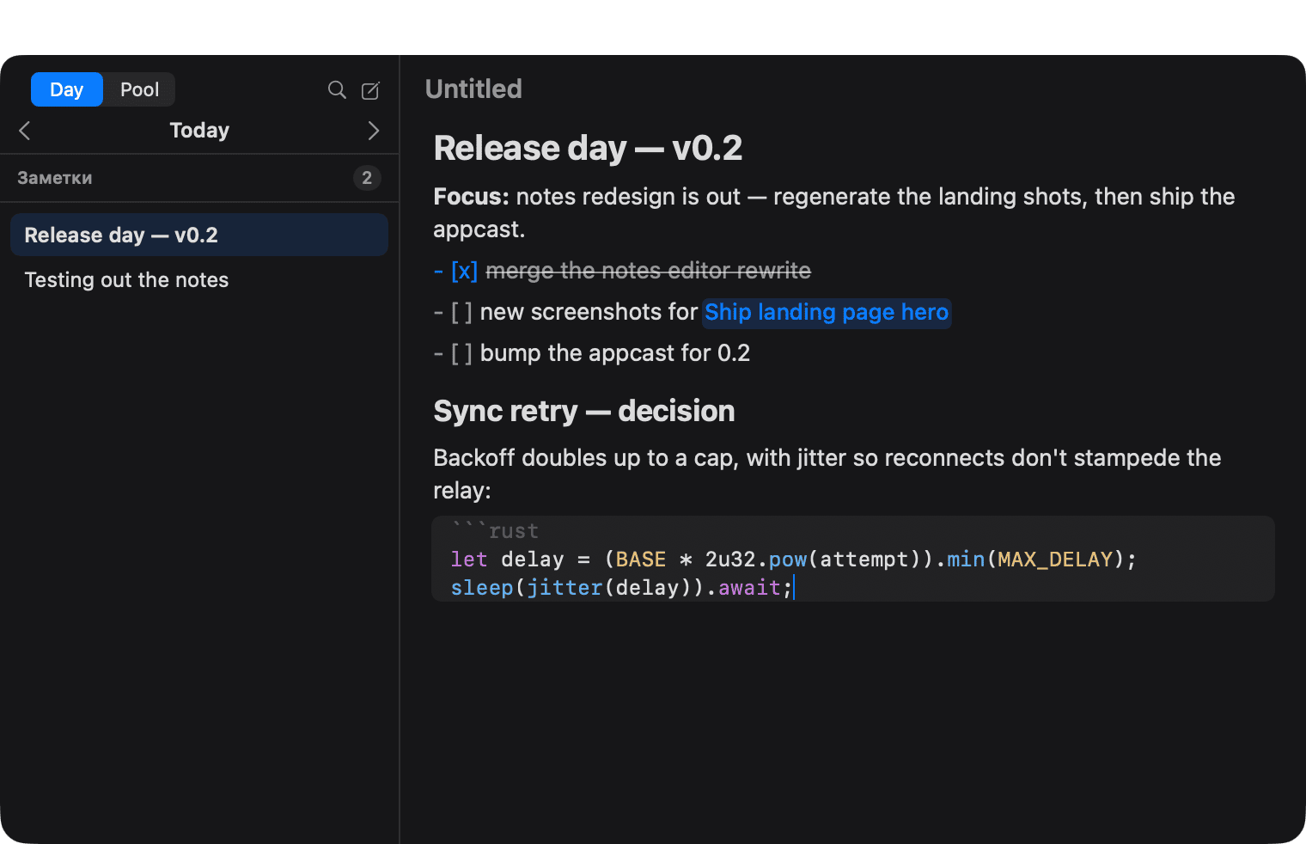The width and height of the screenshot is (1306, 844).
Task: Open the 'Ship landing page hero' link
Action: [827, 312]
